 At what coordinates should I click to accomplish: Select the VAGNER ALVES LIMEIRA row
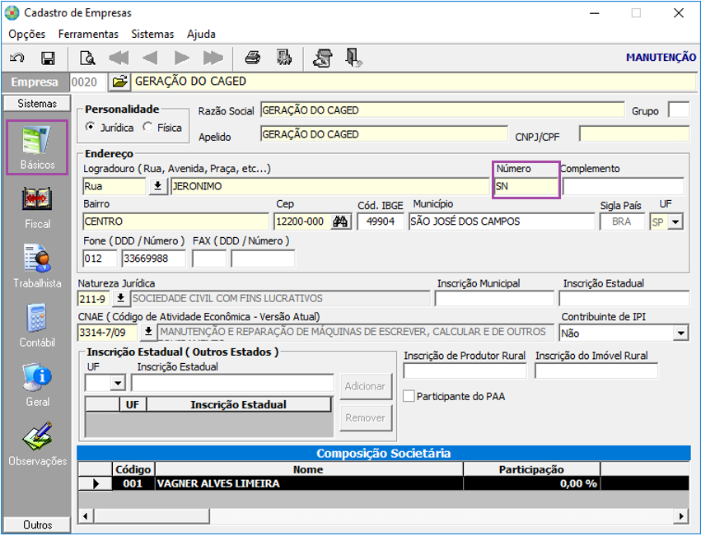pos(383,483)
